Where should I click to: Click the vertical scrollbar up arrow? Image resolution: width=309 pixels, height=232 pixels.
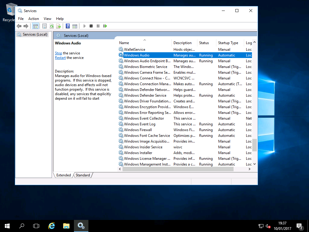(254, 42)
